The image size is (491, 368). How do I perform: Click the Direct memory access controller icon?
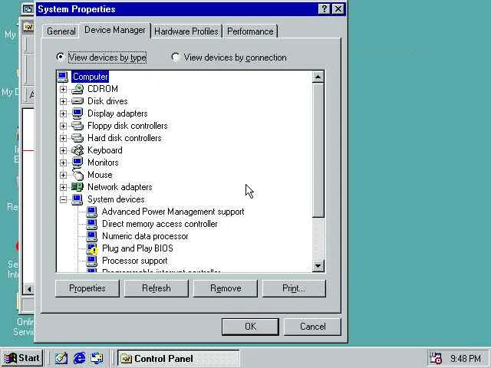pos(92,224)
